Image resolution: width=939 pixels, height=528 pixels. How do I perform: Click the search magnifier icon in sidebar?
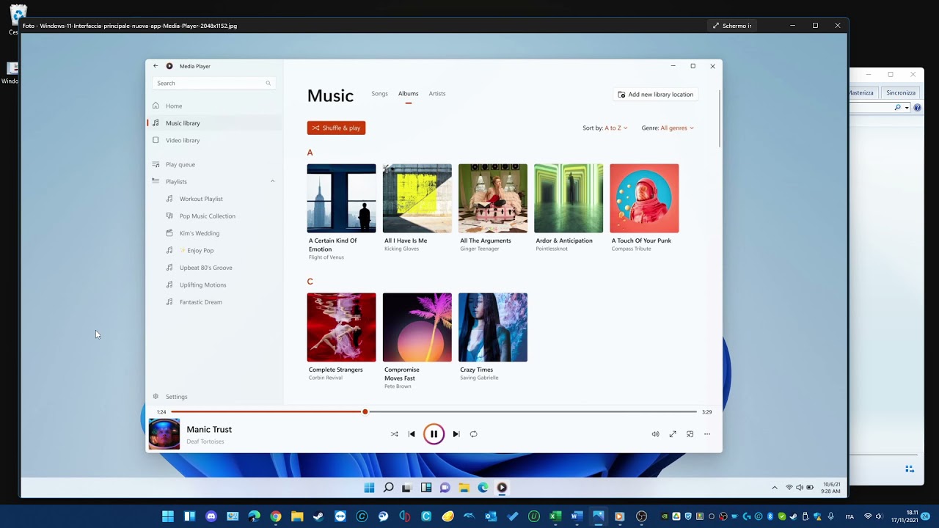point(268,84)
